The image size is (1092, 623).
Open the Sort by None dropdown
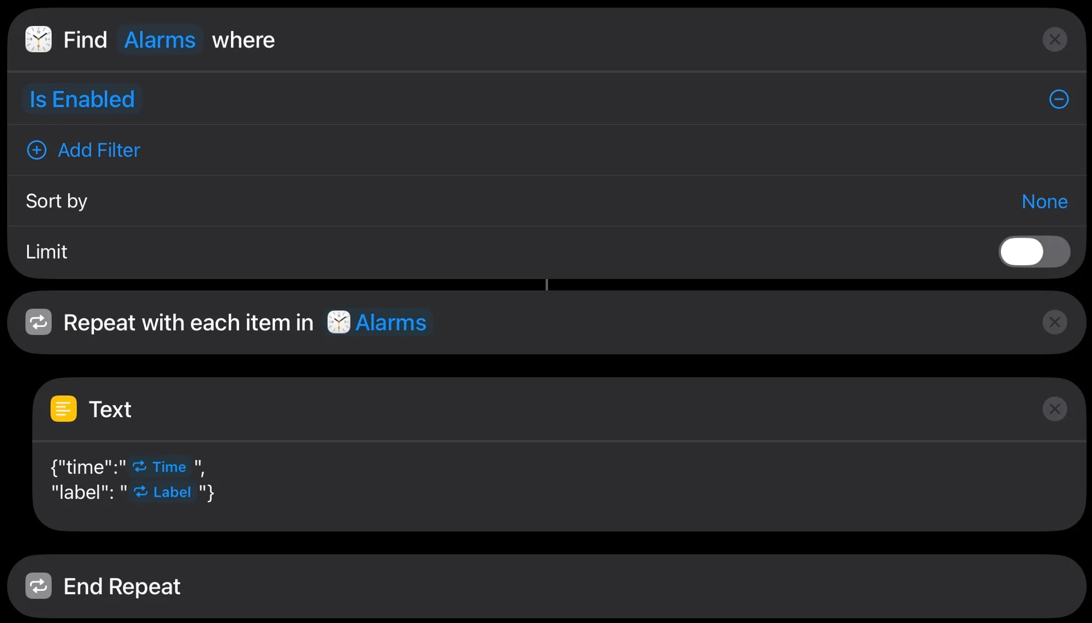click(x=1044, y=201)
